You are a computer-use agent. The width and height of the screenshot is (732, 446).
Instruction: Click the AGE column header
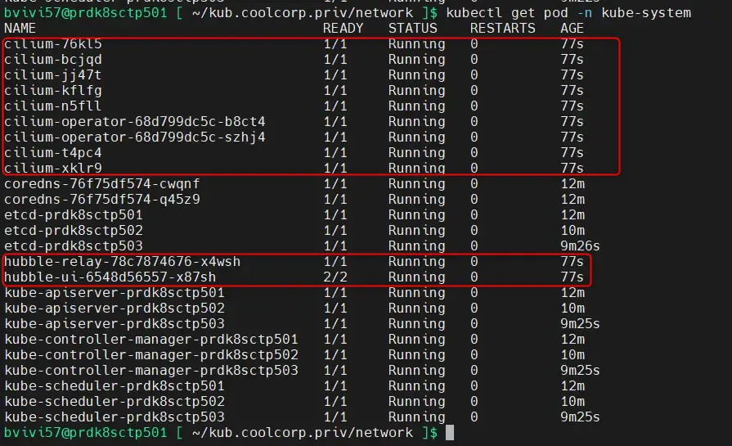(573, 29)
